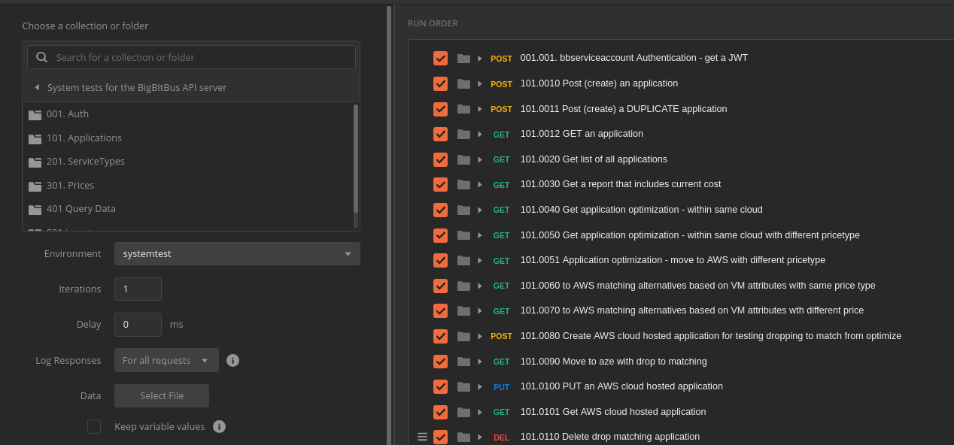Click the Select File button for Data
This screenshot has width=954, height=445.
pos(162,395)
